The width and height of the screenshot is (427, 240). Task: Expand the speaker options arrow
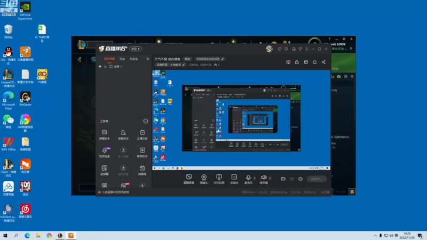click(x=270, y=178)
